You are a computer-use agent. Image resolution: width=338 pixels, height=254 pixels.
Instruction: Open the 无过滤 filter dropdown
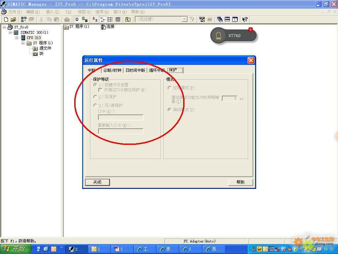(185, 20)
